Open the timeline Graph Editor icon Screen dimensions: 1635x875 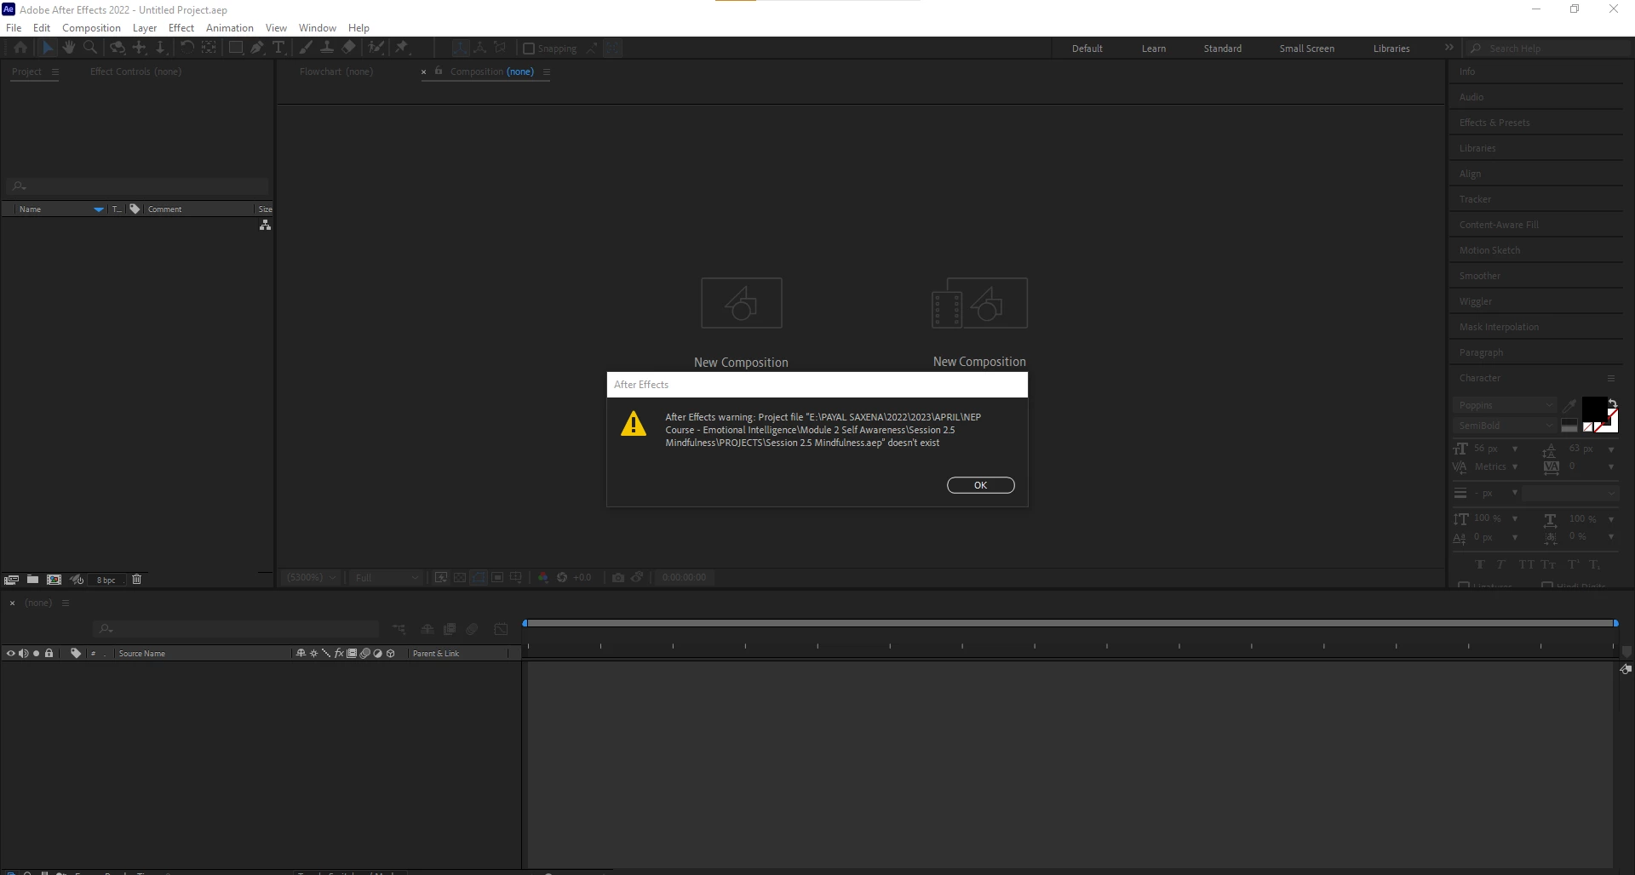501,629
